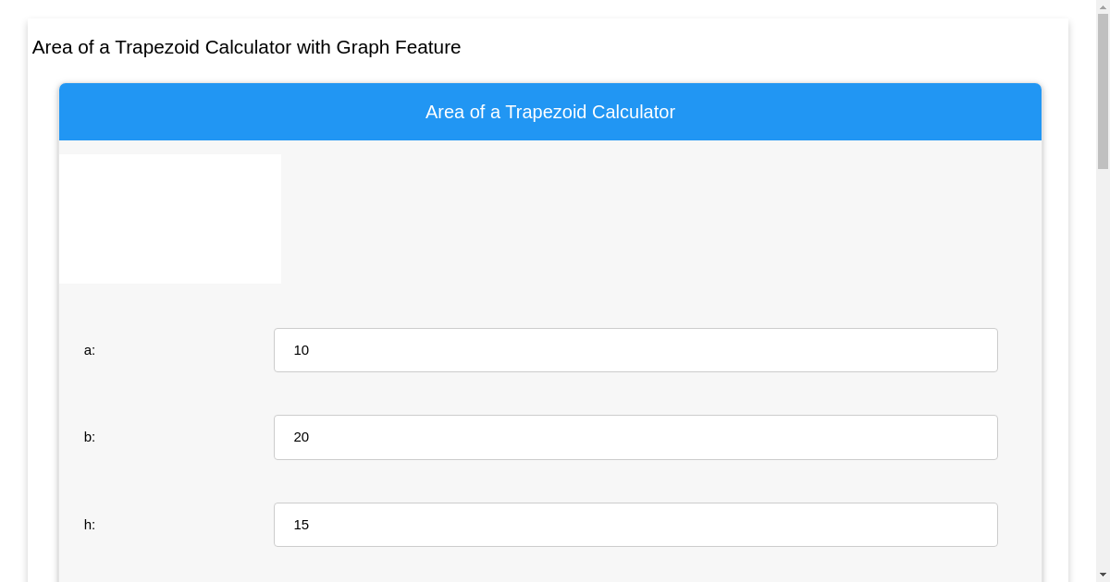The width and height of the screenshot is (1110, 582).
Task: Click the scrollbar up arrow
Action: (x=1102, y=7)
